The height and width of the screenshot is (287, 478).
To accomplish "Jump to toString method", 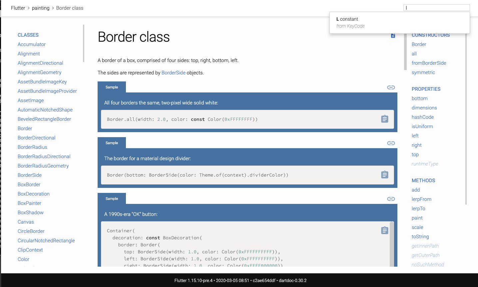I will click(x=420, y=237).
